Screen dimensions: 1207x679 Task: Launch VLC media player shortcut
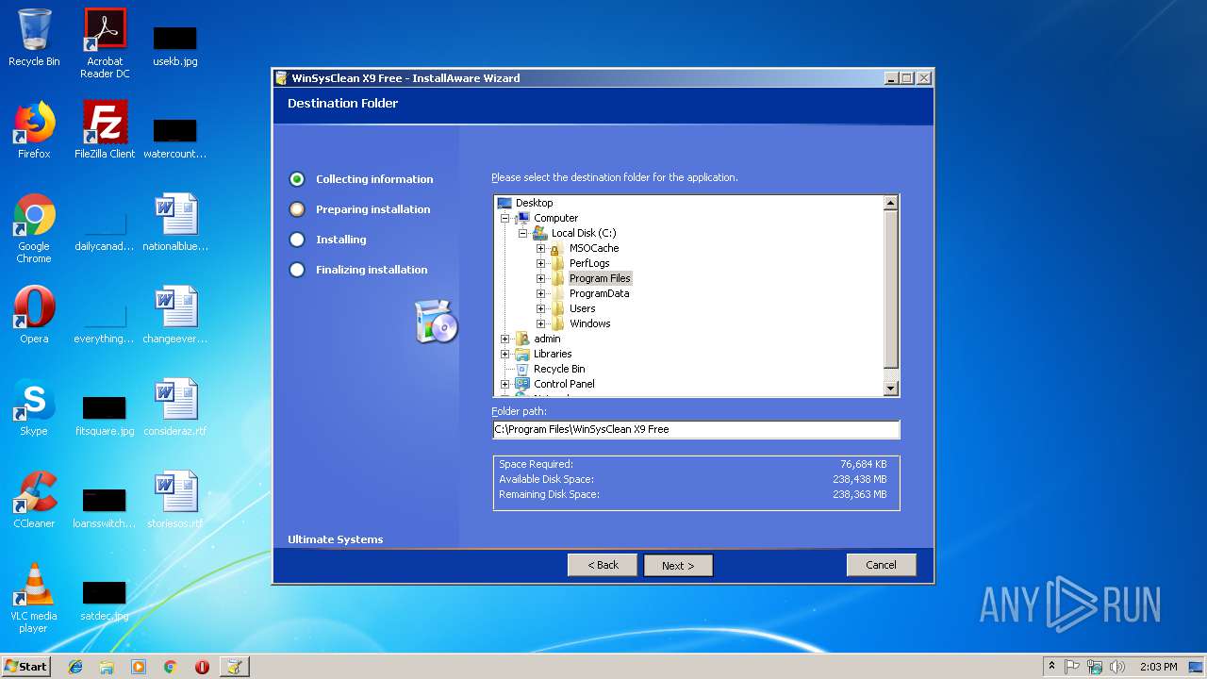click(34, 598)
